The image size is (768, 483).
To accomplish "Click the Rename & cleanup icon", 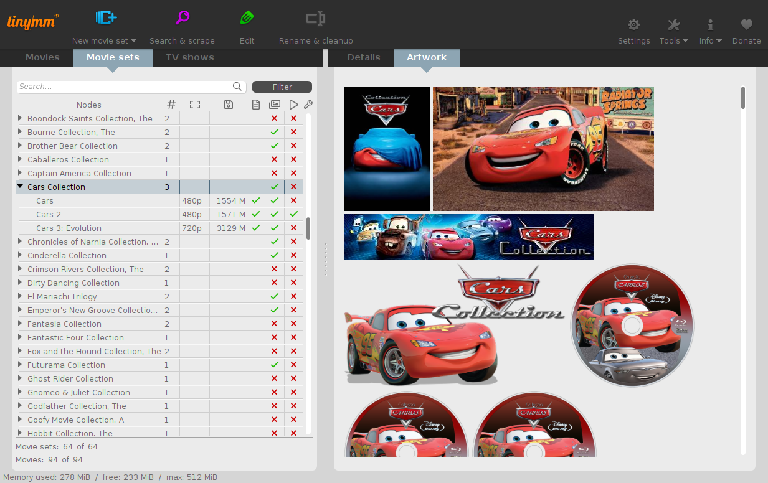I will 316,18.
